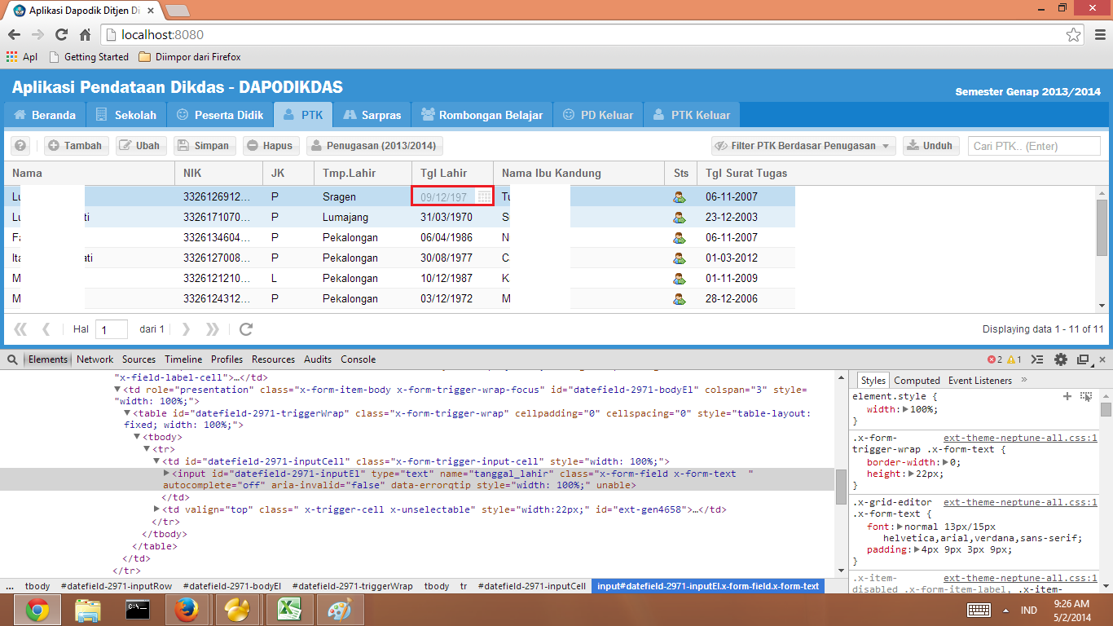Open the Sekolah tab
Viewport: 1113px width, 626px height.
coord(126,115)
